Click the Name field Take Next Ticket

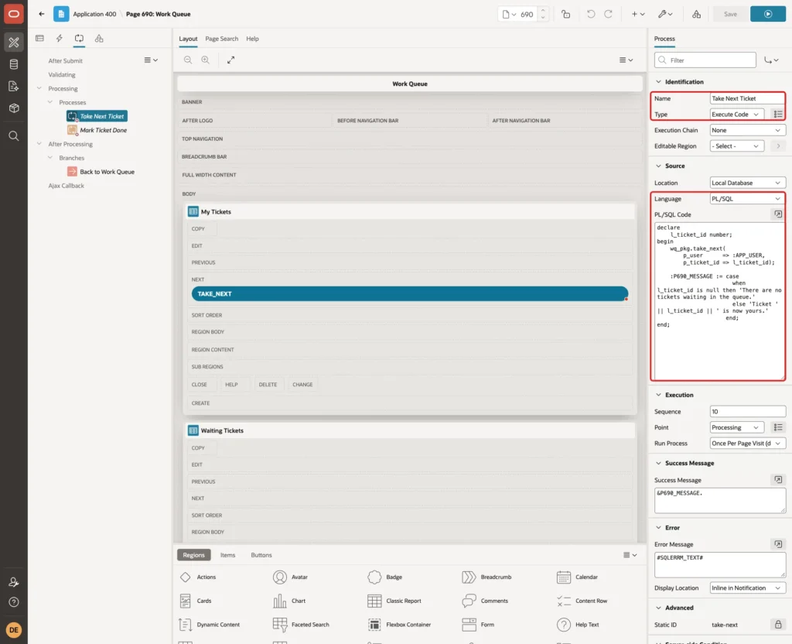click(747, 98)
